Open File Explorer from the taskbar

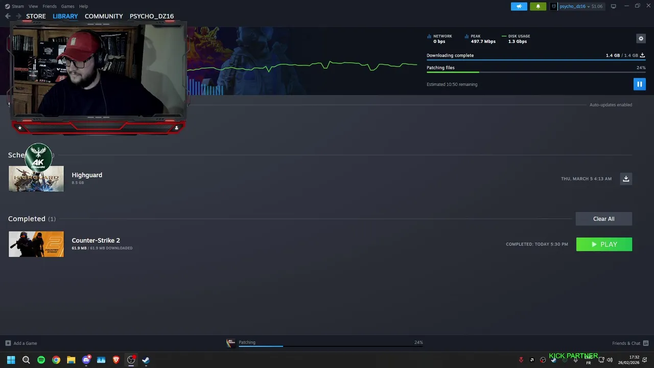tap(71, 360)
